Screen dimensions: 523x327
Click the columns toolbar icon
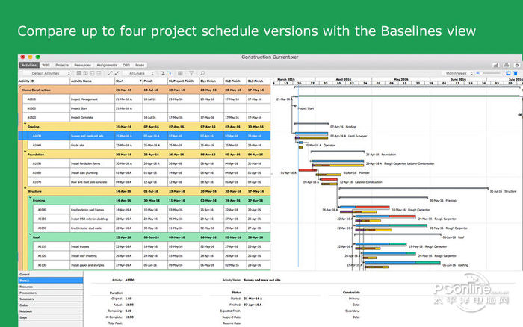pyautogui.click(x=180, y=73)
